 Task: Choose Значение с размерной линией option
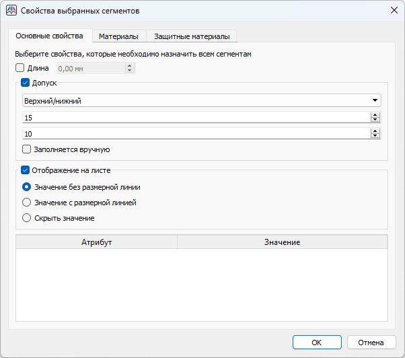[x=27, y=202]
